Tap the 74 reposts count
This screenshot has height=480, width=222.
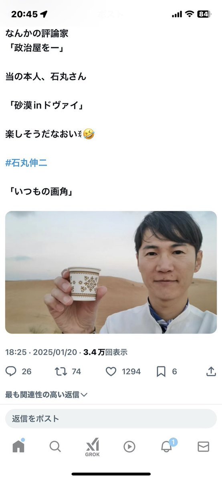point(77,372)
